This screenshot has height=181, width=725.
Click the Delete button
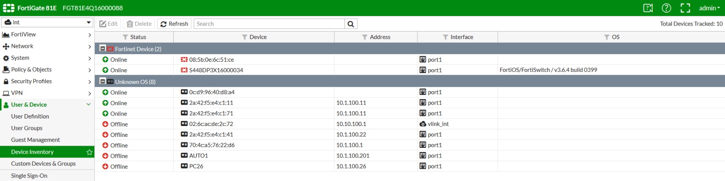pyautogui.click(x=139, y=24)
